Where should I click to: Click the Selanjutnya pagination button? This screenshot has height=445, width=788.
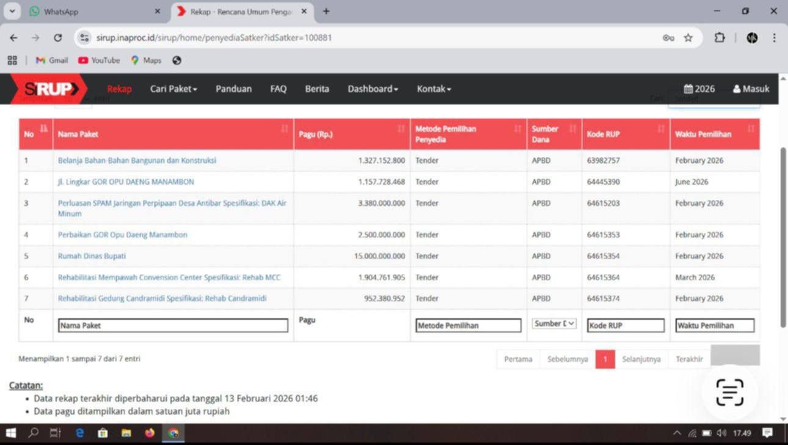click(641, 359)
